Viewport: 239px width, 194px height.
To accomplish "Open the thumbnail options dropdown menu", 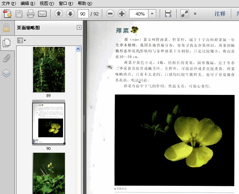I will [22, 41].
